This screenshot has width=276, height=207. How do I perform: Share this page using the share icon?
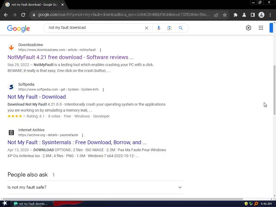(216, 15)
